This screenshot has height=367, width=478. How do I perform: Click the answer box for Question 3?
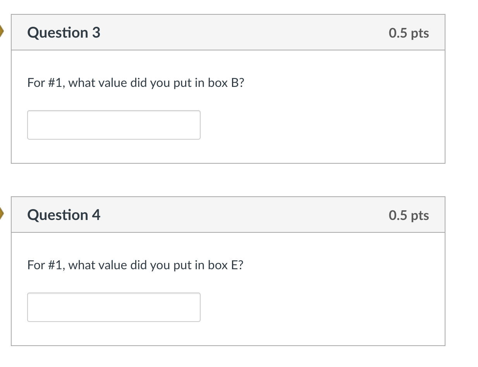(x=113, y=125)
